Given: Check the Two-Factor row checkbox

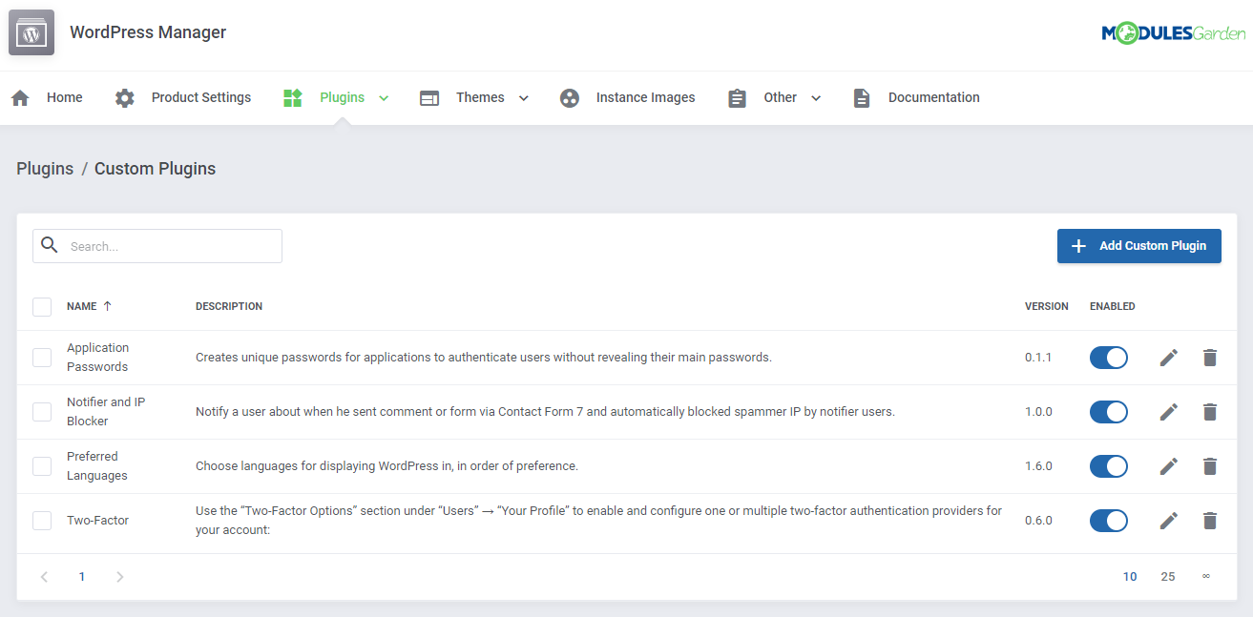Looking at the screenshot, I should pos(42,521).
